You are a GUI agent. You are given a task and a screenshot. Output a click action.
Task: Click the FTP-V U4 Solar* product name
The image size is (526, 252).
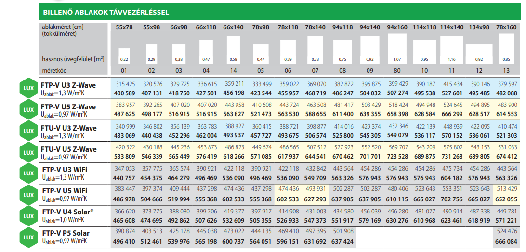click(x=68, y=212)
